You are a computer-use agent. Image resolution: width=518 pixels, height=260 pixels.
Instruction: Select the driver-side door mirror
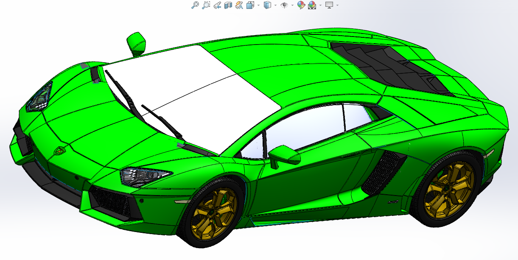click(x=284, y=156)
